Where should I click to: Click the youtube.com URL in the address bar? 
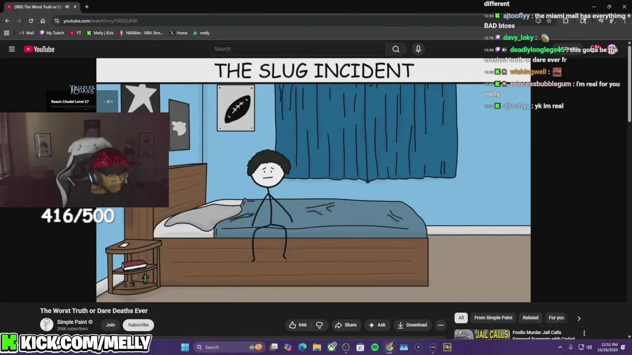point(100,21)
